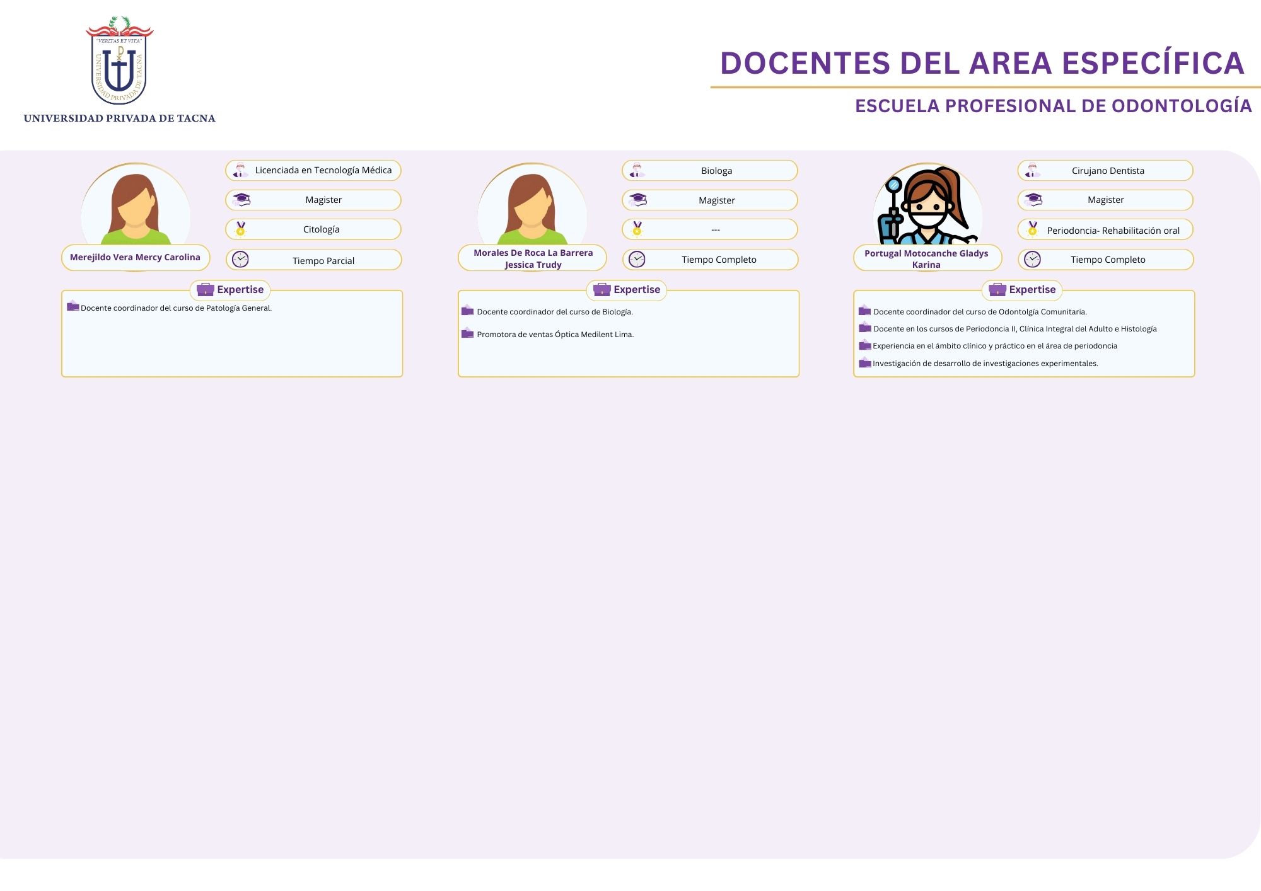This screenshot has width=1261, height=891.
Task: Click profession icon beside Cirujano Dentista
Action: [1032, 171]
